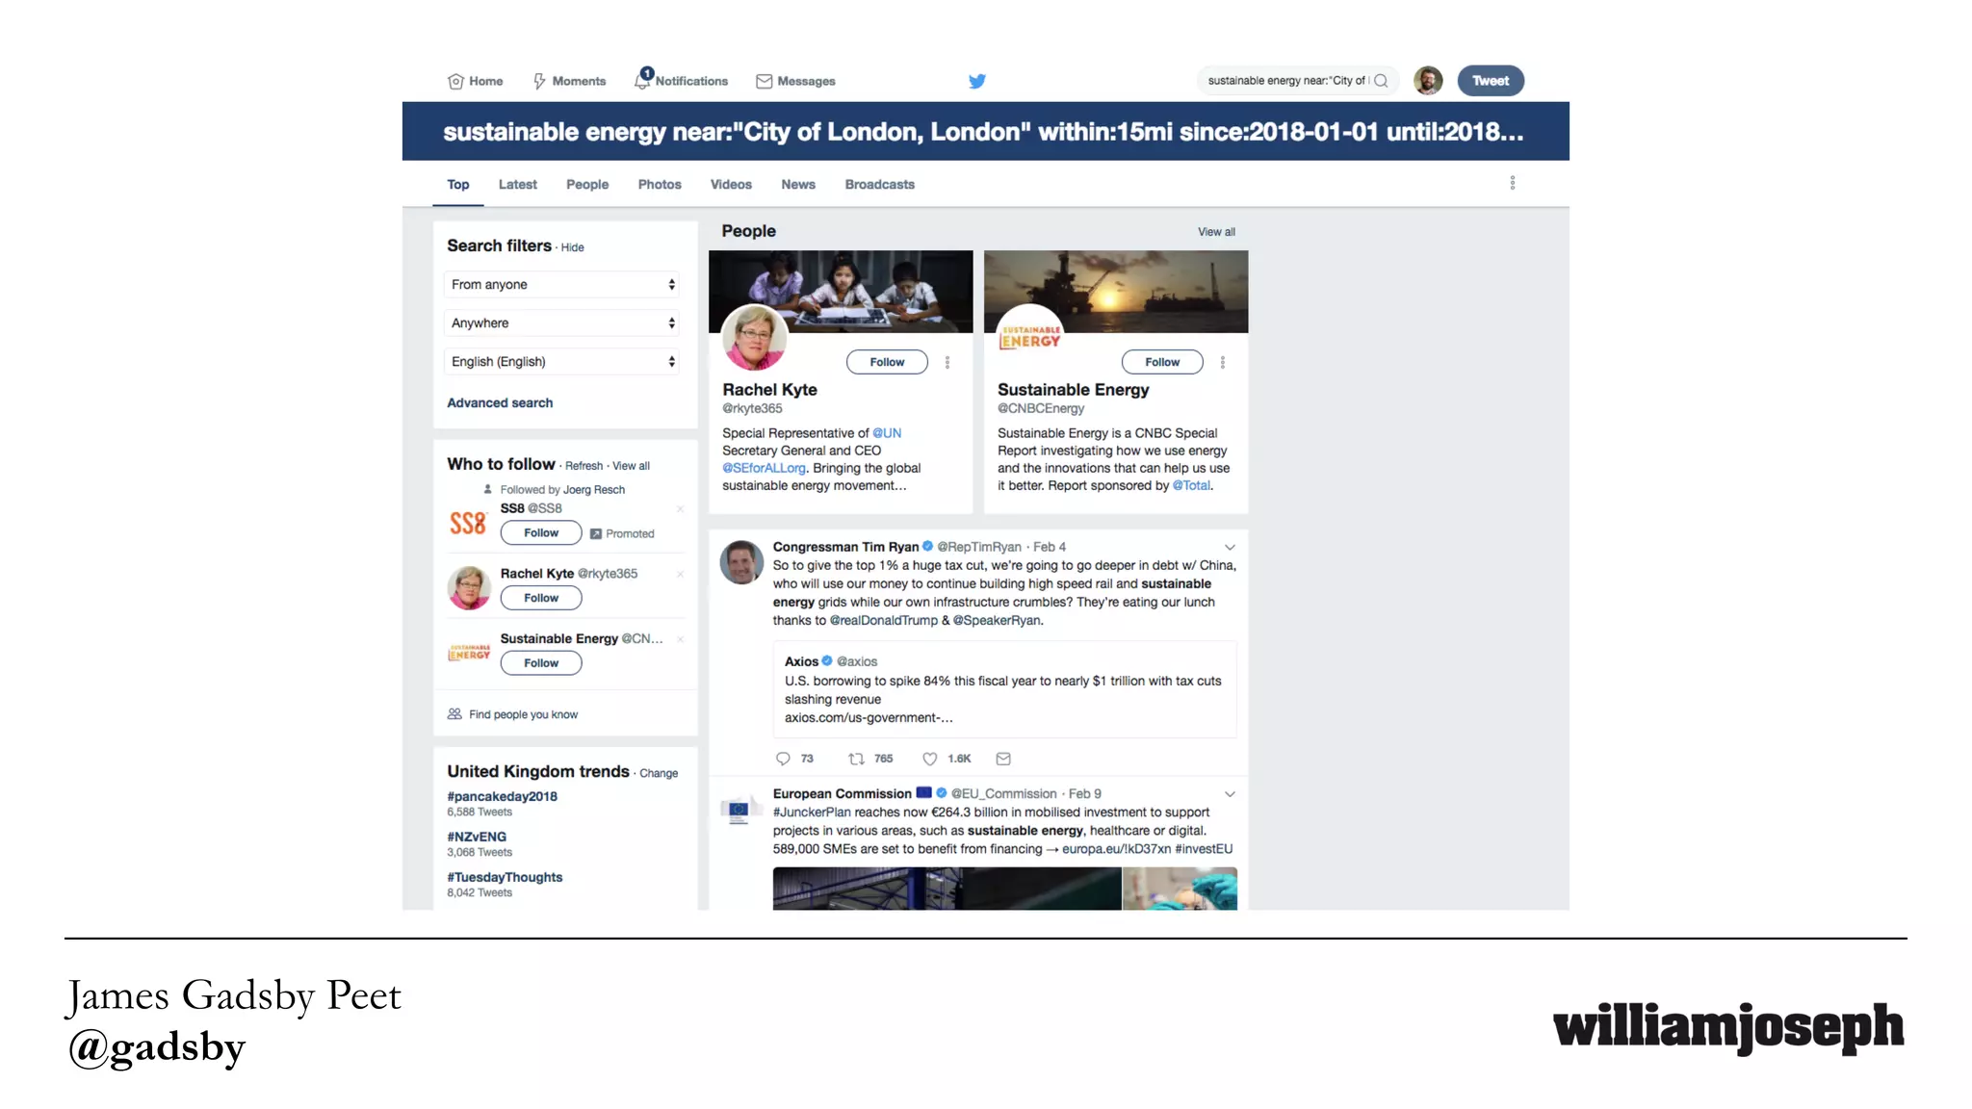The width and height of the screenshot is (1972, 1109).
Task: Expand European Commission tweet options chevron
Action: 1229,794
